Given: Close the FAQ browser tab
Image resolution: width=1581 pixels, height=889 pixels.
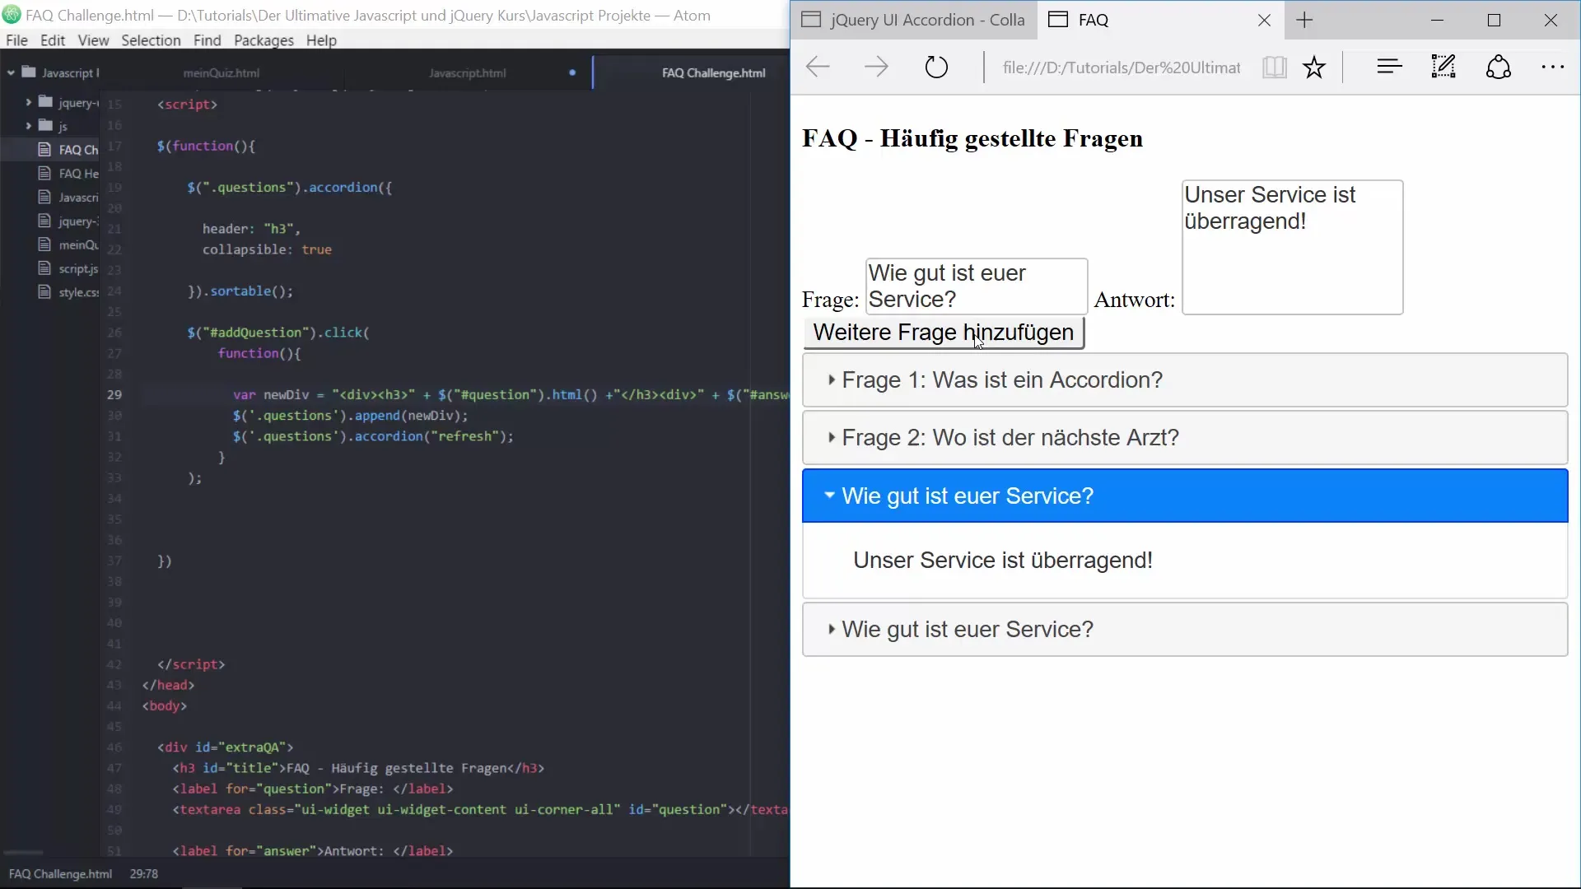Looking at the screenshot, I should [x=1264, y=21].
